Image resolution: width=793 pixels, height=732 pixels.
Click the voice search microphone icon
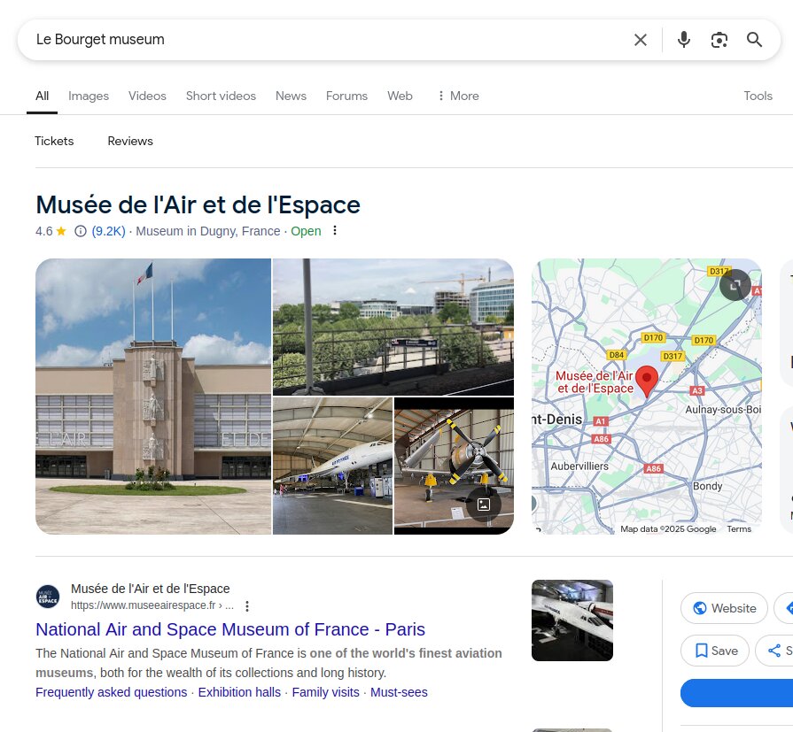point(683,40)
